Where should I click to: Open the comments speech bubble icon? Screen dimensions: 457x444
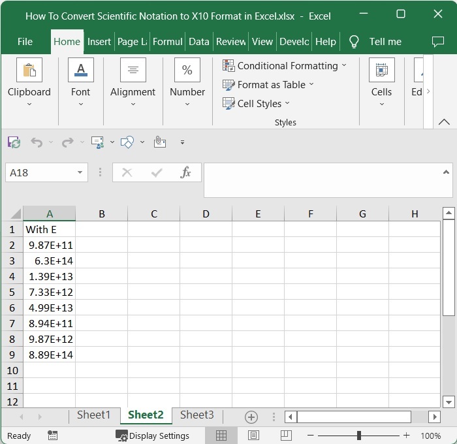[x=438, y=42]
